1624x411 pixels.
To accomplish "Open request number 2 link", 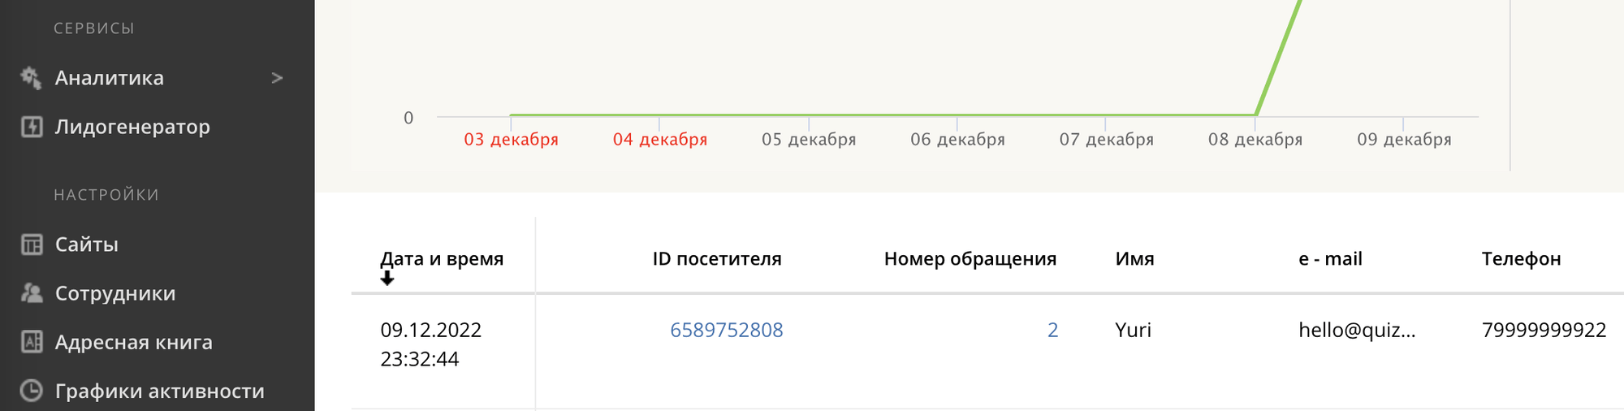I will pyautogui.click(x=1053, y=330).
